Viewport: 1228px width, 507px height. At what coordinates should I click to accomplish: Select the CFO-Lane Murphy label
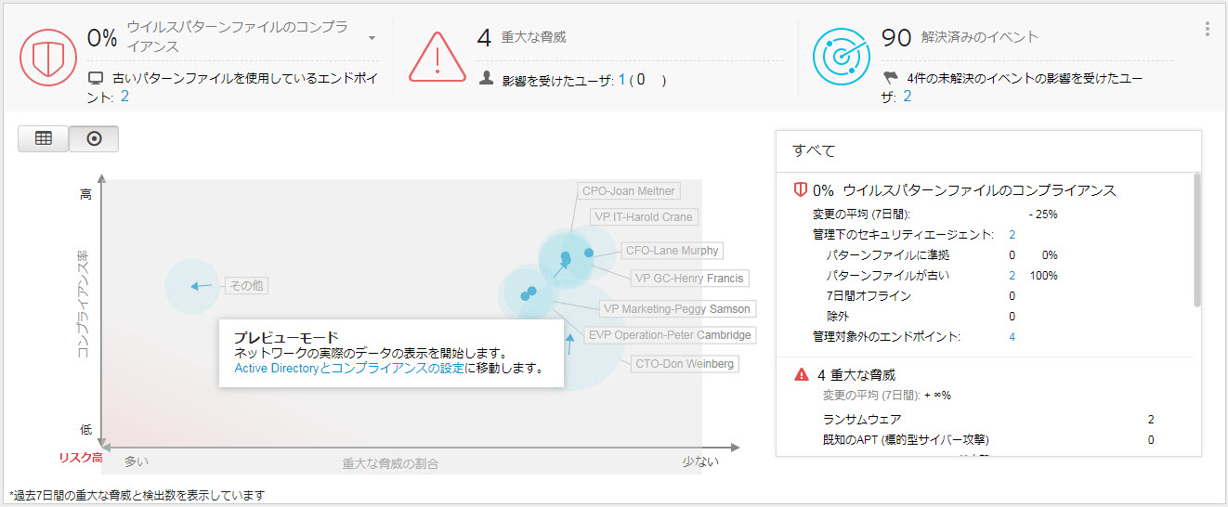pos(672,251)
